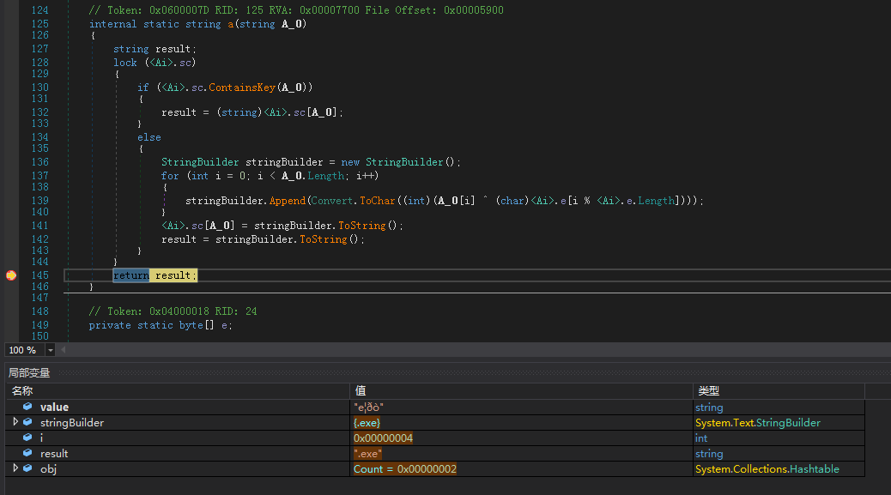The image size is (891, 495).
Task: Expand the stringBuilder variable row
Action: [15, 422]
